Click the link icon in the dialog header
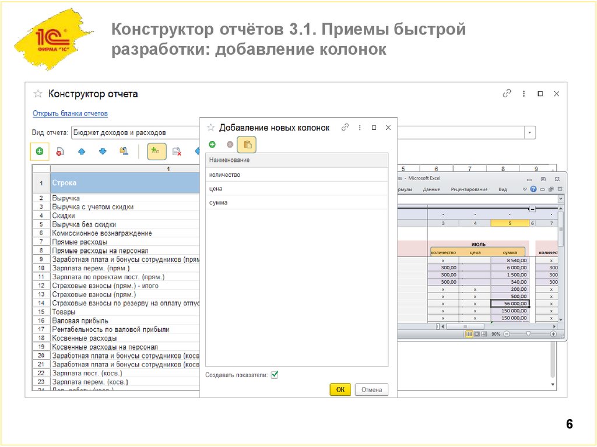This screenshot has width=597, height=447. tap(345, 127)
